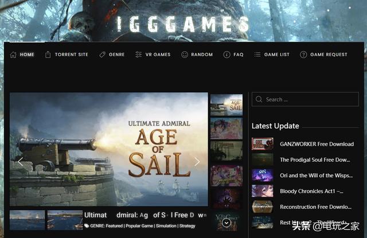Open the RANDOM menu item
Screen dimensions: 367x238
pyautogui.click(x=202, y=54)
